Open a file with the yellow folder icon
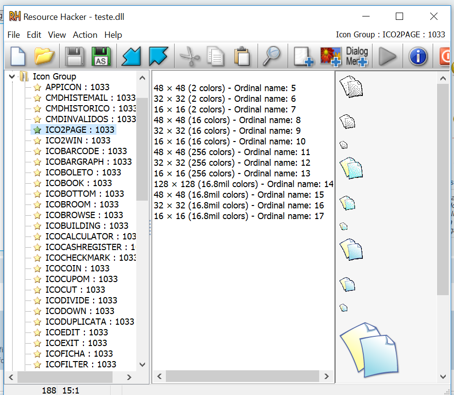This screenshot has height=395, width=454. (45, 57)
